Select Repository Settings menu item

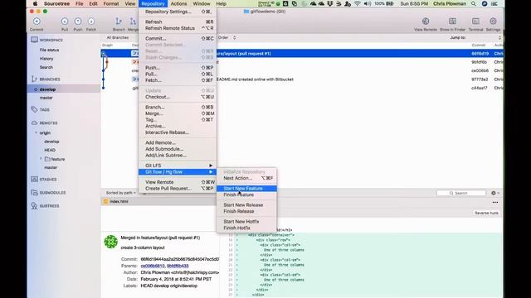pyautogui.click(x=178, y=12)
